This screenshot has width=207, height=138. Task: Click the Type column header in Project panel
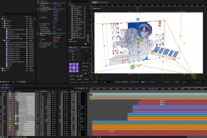pyautogui.click(x=30, y=17)
